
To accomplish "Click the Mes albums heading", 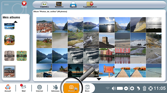I will coord(11,17).
